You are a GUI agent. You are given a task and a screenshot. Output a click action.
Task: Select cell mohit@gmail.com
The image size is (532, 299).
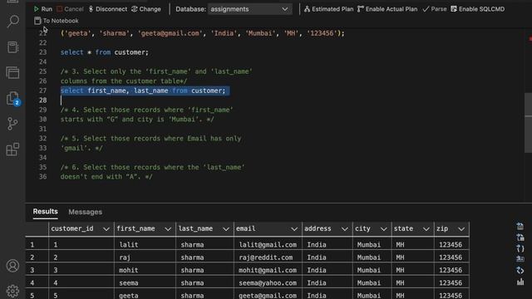point(268,270)
